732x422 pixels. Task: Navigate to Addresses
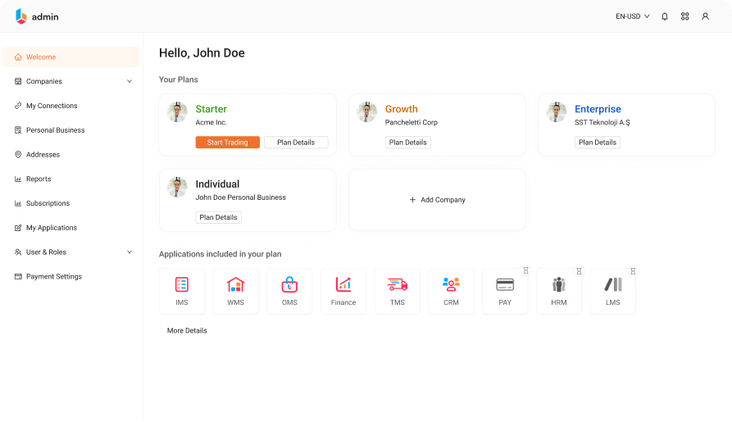(71, 155)
